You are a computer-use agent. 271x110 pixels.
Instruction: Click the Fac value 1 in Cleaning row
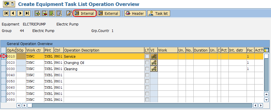(250, 69)
